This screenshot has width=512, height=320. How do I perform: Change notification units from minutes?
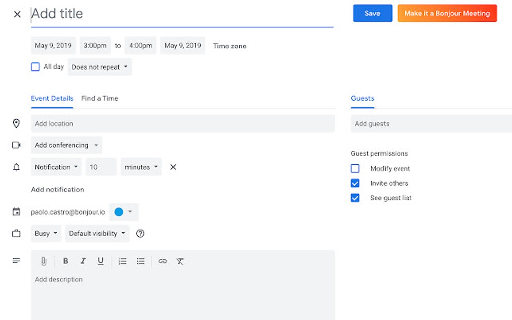tap(141, 167)
